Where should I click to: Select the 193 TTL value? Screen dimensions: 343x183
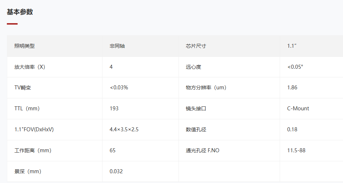point(114,108)
